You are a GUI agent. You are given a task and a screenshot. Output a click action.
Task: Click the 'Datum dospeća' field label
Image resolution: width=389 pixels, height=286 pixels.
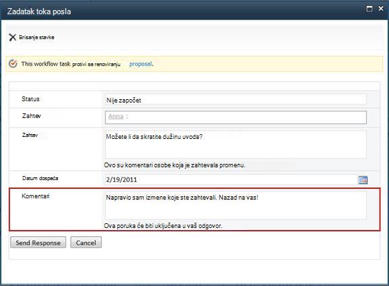[x=41, y=178]
